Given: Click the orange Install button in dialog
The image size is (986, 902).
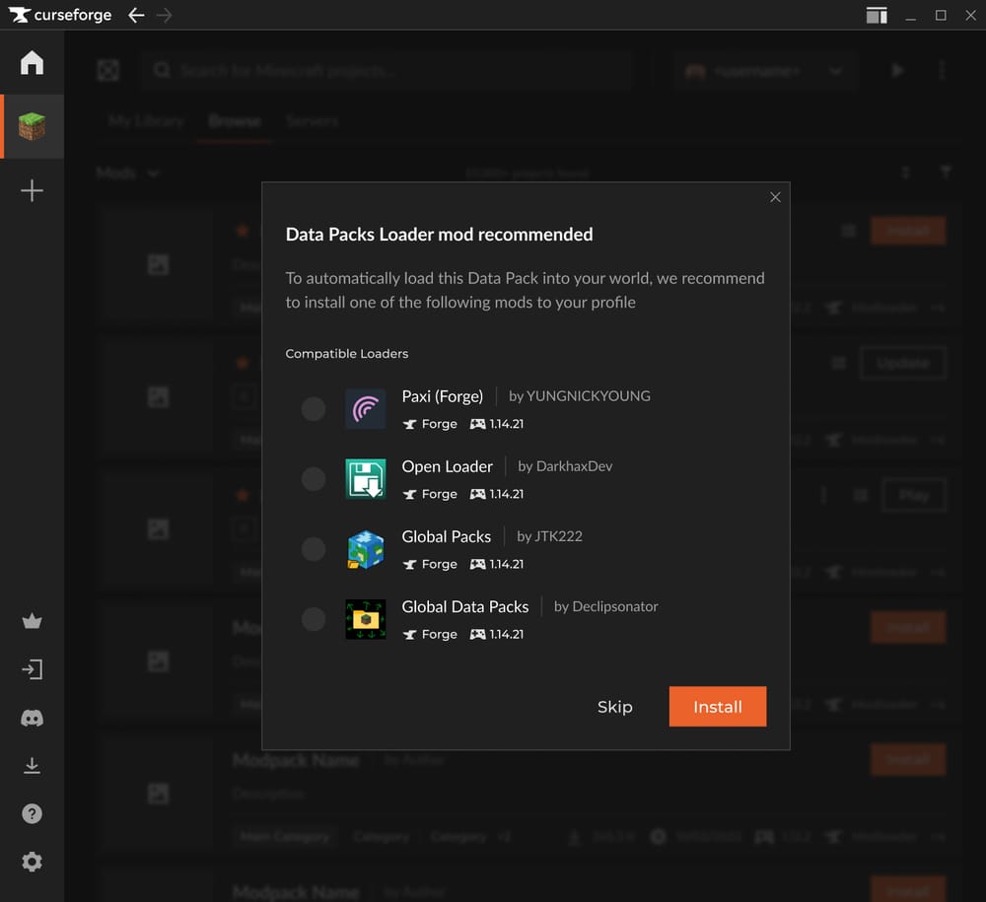Looking at the screenshot, I should (717, 707).
